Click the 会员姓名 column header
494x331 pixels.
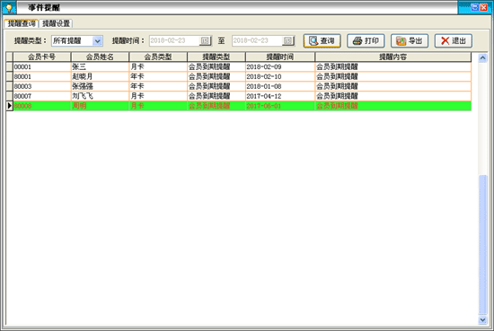100,57
